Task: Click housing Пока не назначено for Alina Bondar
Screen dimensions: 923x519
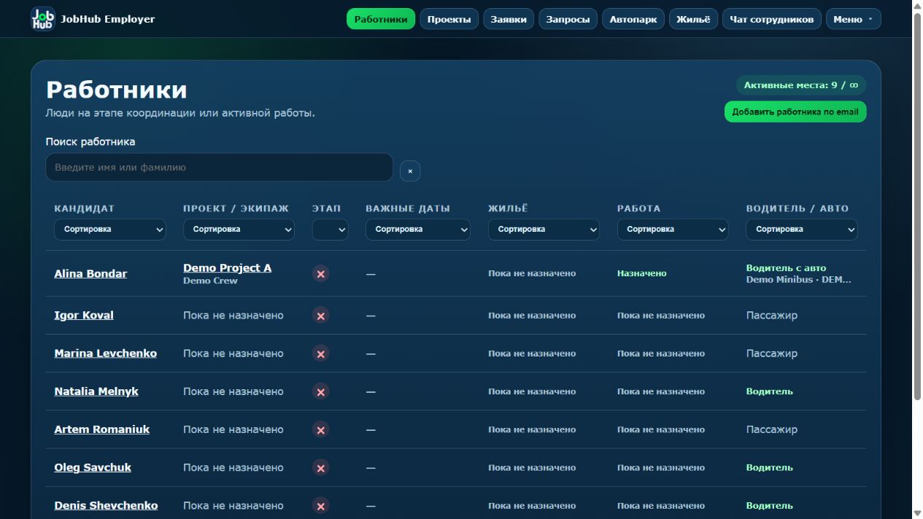Action: click(532, 273)
